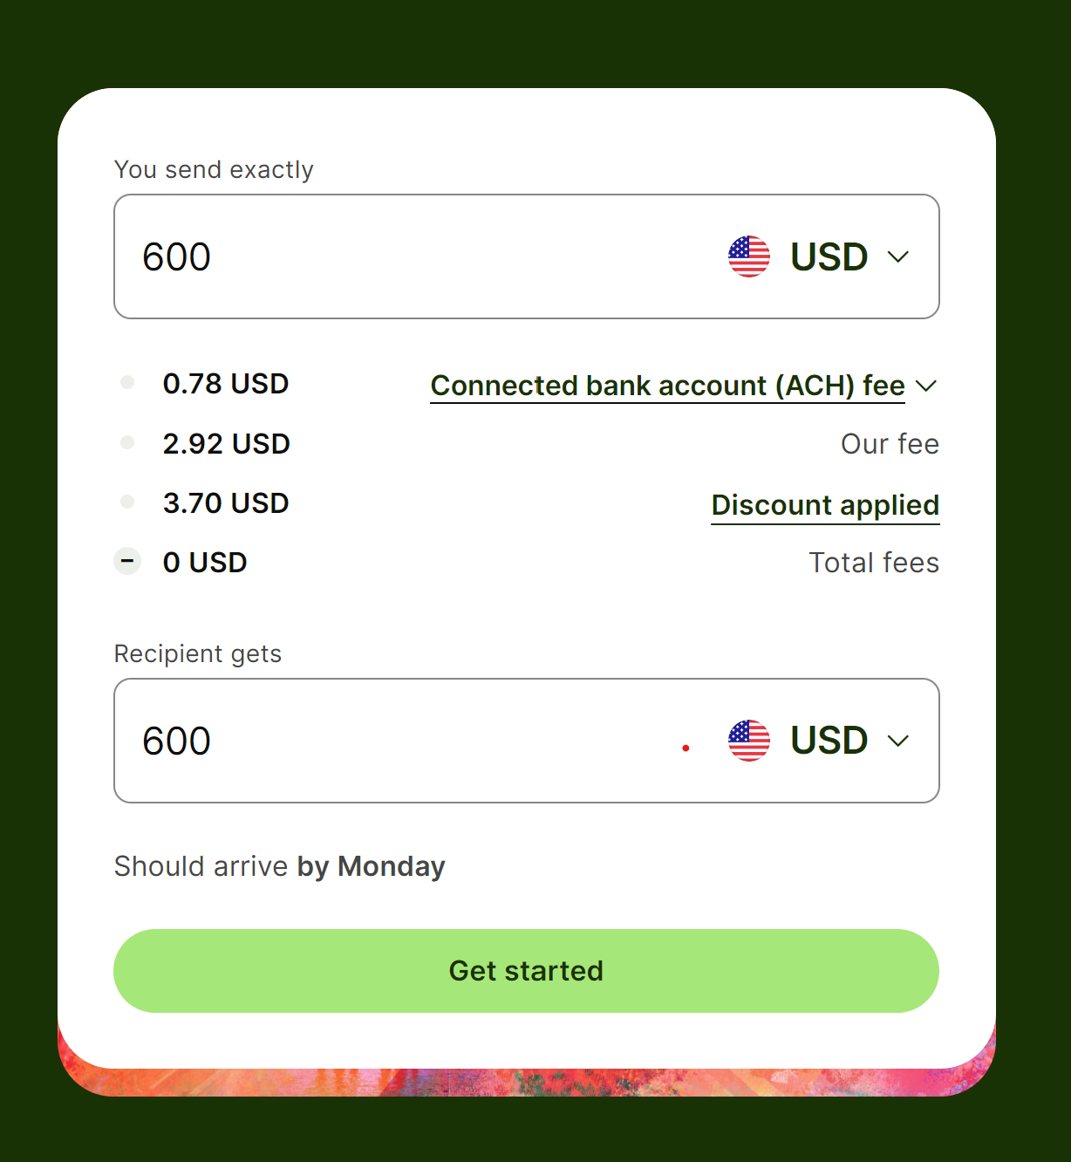Click the bullet dot beside 0.78 USD

point(127,382)
